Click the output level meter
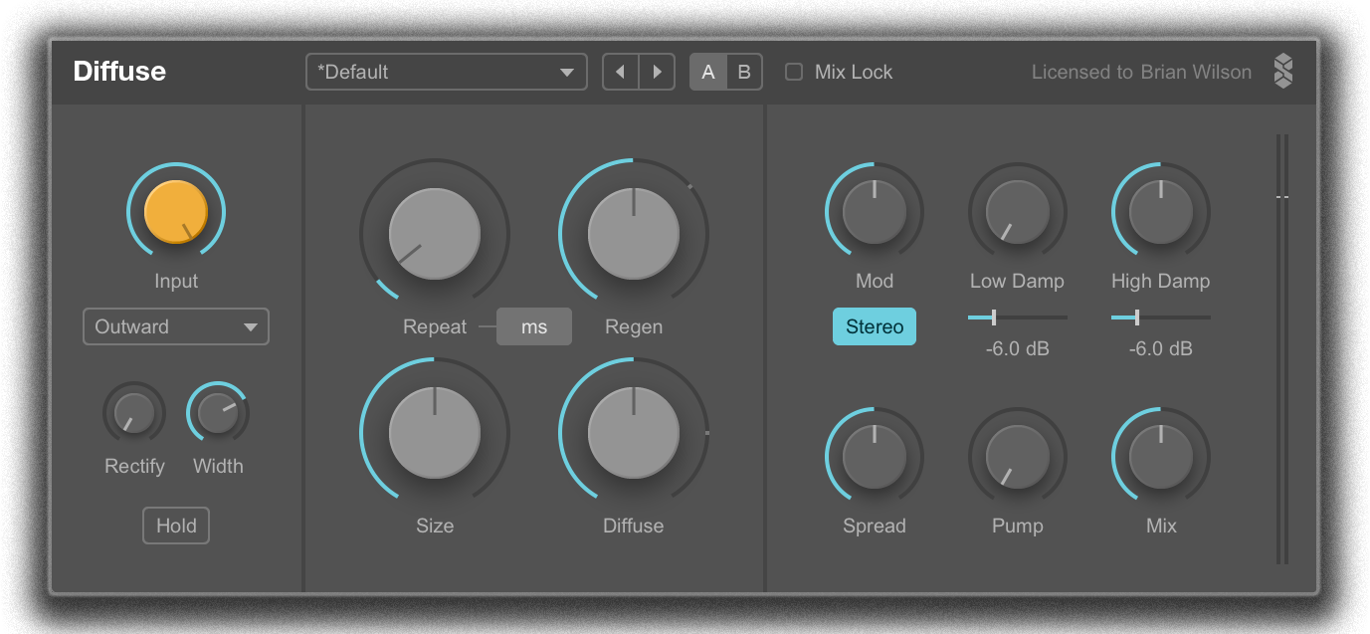The height and width of the screenshot is (634, 1370). [1282, 348]
